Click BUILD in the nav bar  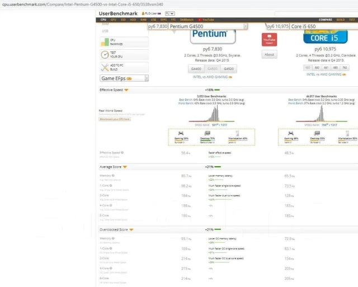341,20
